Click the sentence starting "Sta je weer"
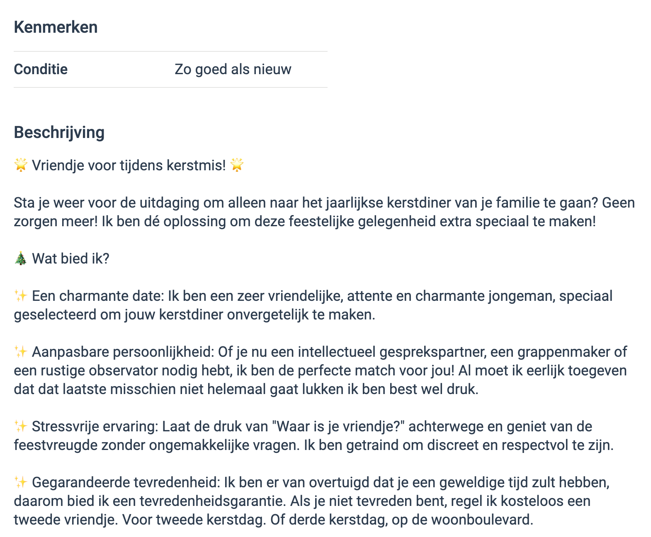651x537 pixels. pyautogui.click(x=323, y=203)
